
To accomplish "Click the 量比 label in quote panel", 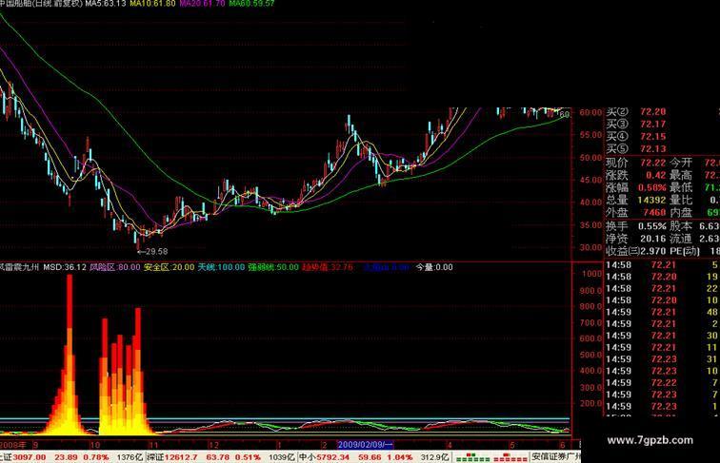I will pos(681,200).
